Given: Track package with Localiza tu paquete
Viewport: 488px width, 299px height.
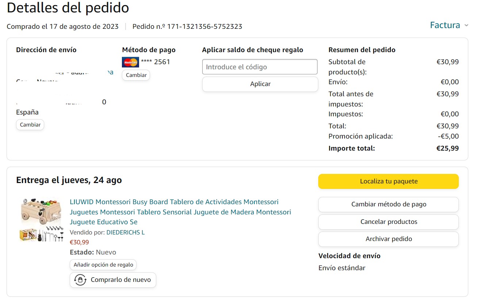Looking at the screenshot, I should 388,181.
